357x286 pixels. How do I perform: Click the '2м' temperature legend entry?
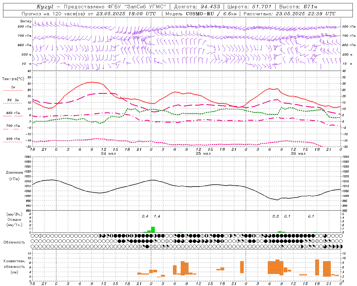(13, 87)
